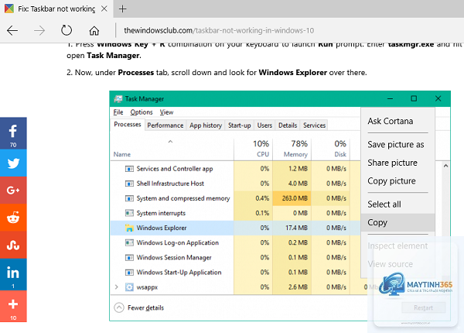
Task: Share on Twitter sidebar button
Action: click(13, 163)
